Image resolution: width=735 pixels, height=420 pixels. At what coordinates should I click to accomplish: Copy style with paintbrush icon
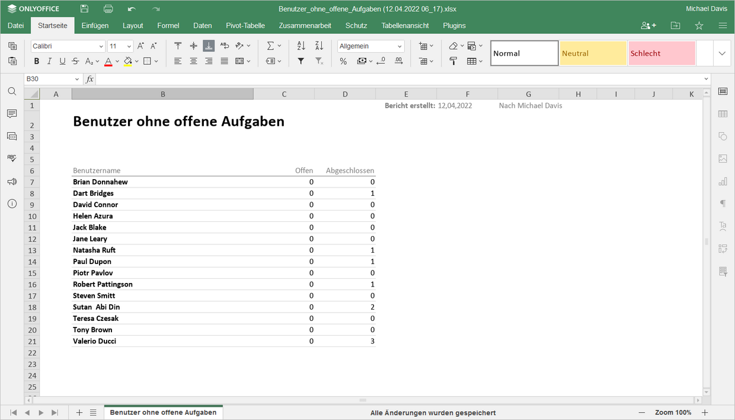[x=453, y=61]
